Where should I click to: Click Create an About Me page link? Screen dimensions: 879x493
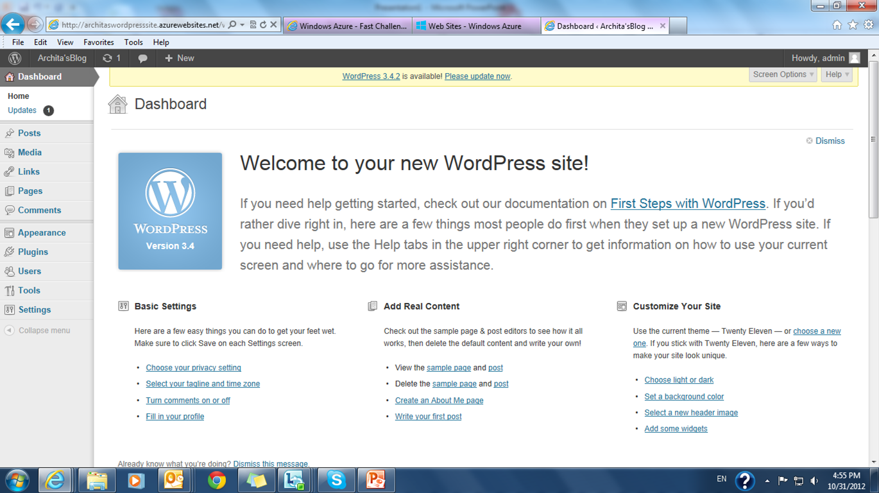click(439, 401)
